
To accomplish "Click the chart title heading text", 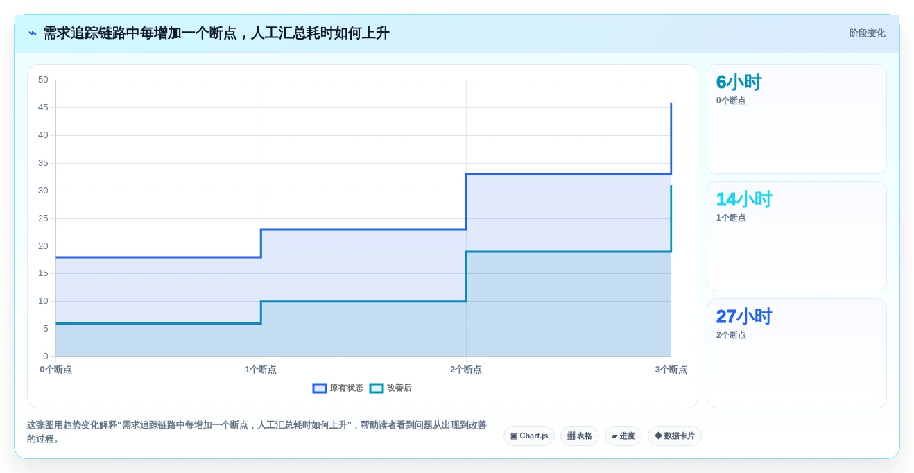I will pyautogui.click(x=216, y=33).
